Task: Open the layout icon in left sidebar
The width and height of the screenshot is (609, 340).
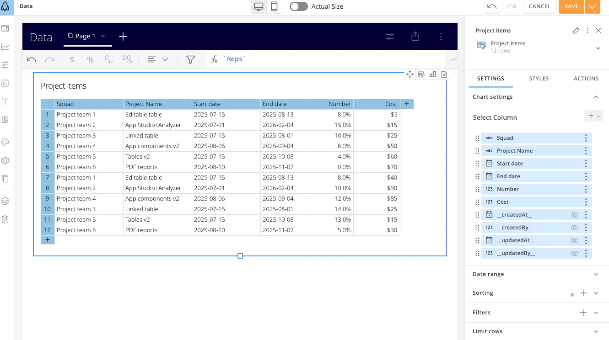Action: click(5, 120)
